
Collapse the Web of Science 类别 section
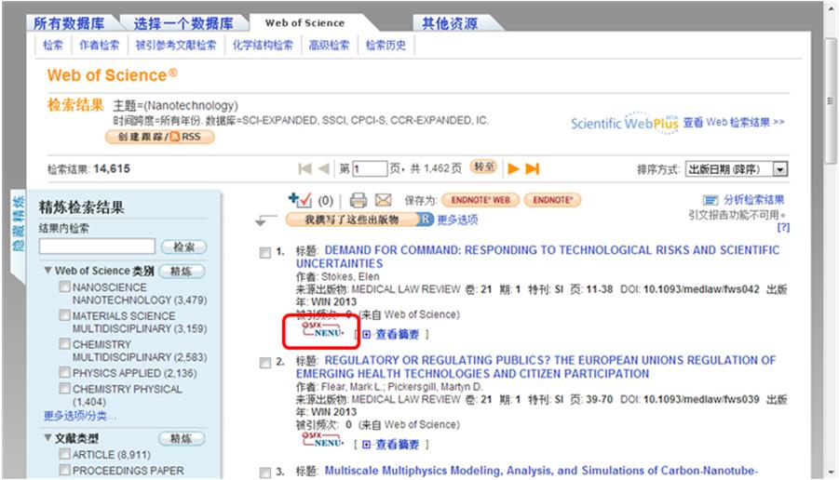(48, 271)
